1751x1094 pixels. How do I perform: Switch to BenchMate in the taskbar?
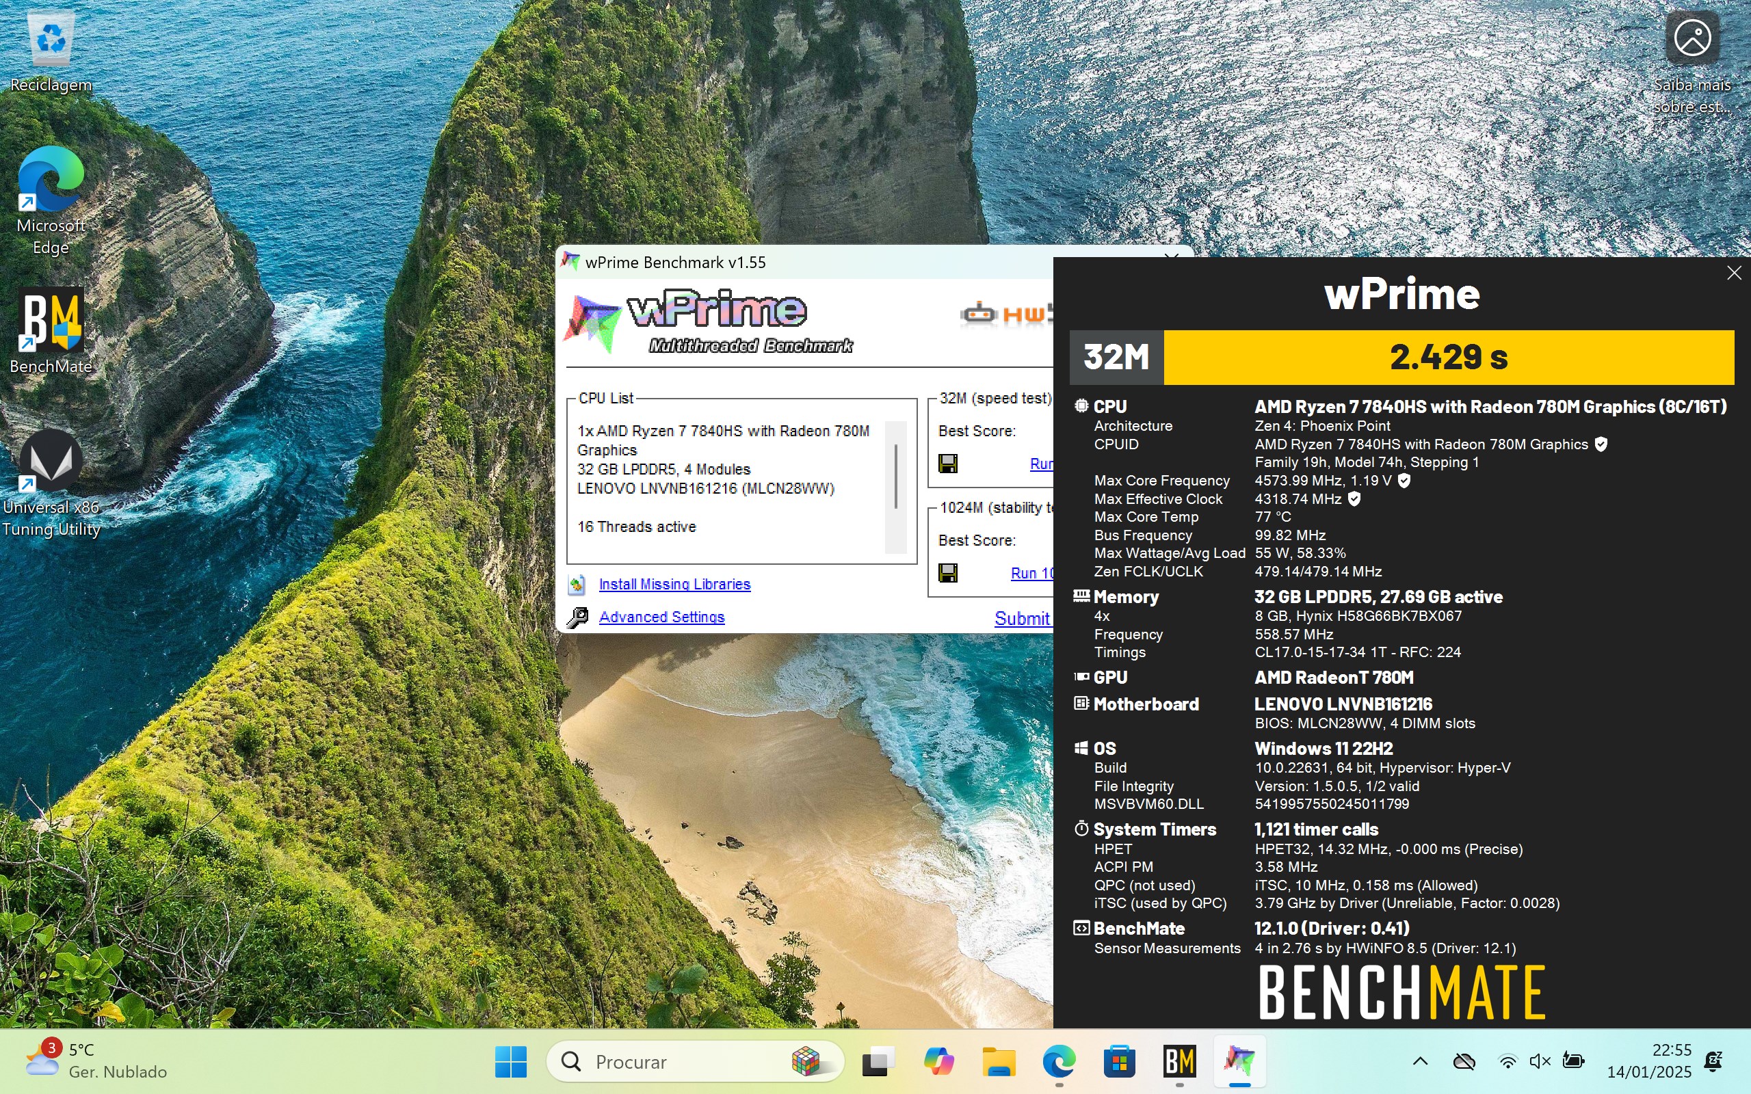point(1179,1061)
